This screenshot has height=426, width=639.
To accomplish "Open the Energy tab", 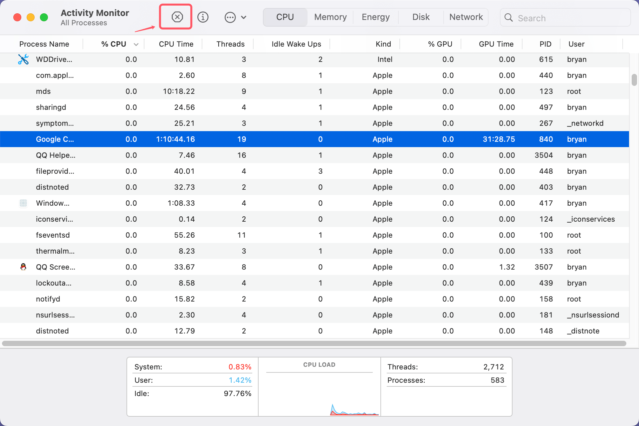I will [375, 17].
